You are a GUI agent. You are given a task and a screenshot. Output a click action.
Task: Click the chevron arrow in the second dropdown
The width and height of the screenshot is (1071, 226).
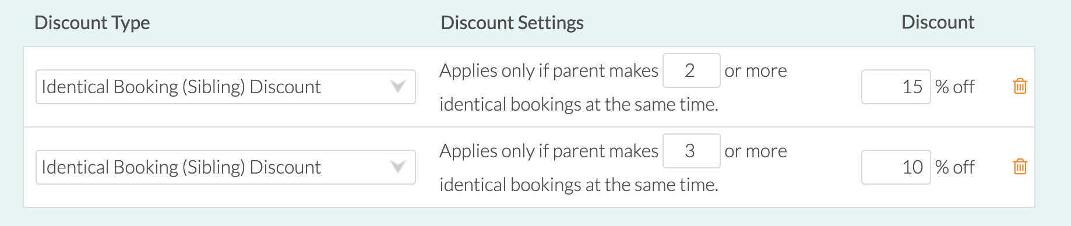[x=398, y=167]
